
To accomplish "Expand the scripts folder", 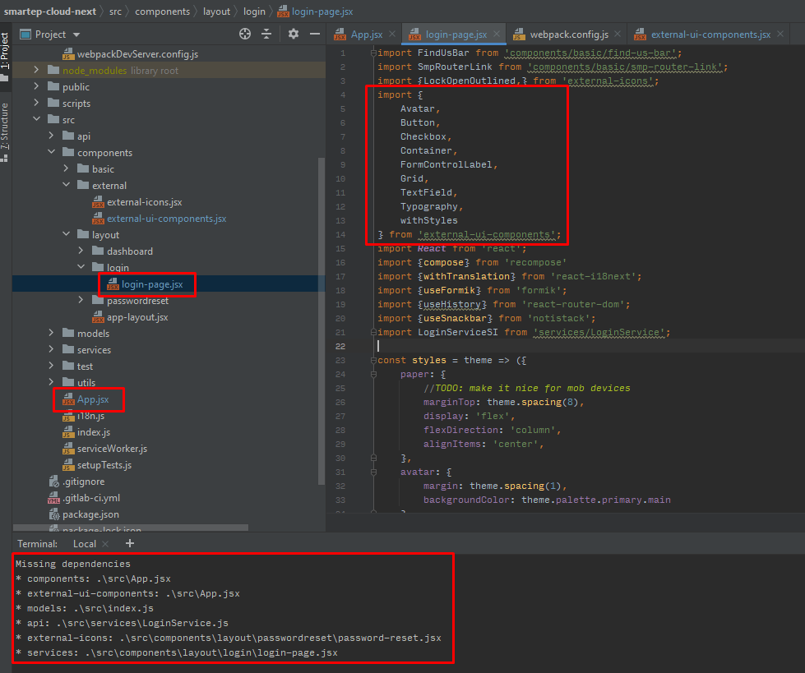I will tap(36, 103).
